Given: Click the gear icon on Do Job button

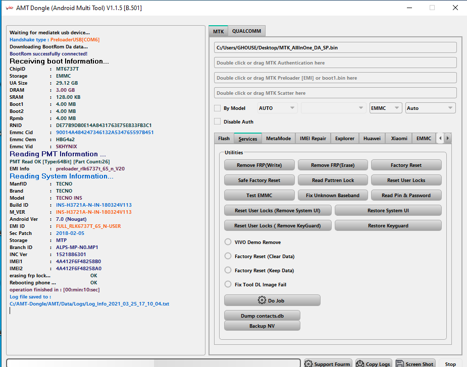Looking at the screenshot, I should pyautogui.click(x=262, y=300).
